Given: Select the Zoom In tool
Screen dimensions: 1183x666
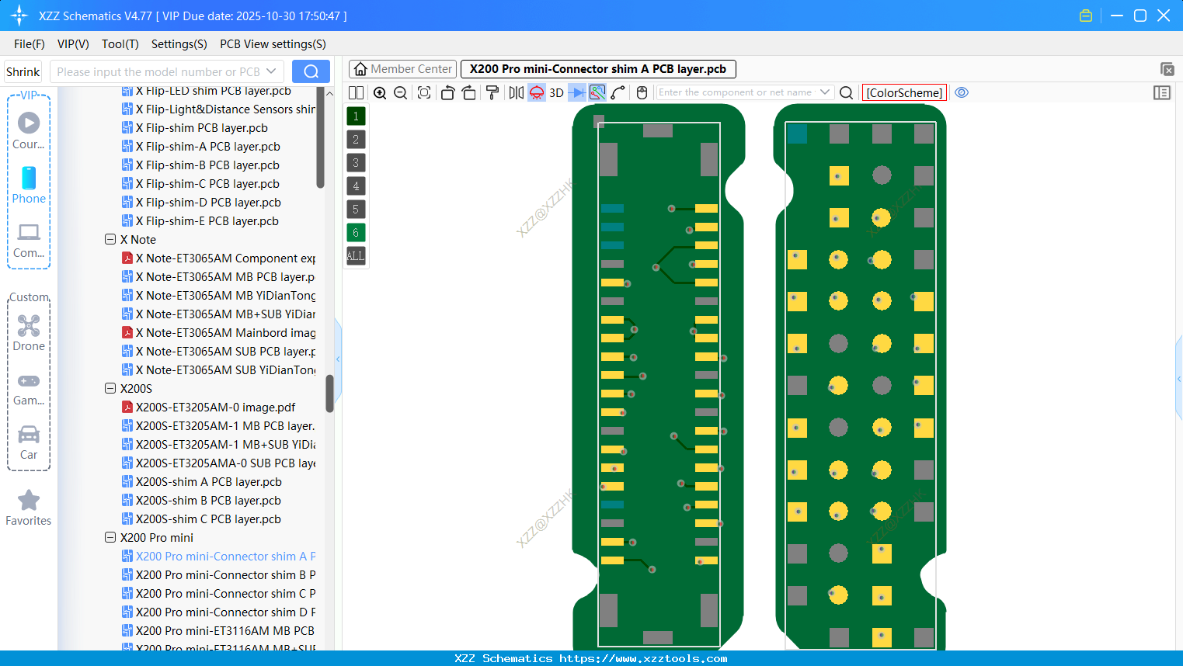Looking at the screenshot, I should click(380, 92).
